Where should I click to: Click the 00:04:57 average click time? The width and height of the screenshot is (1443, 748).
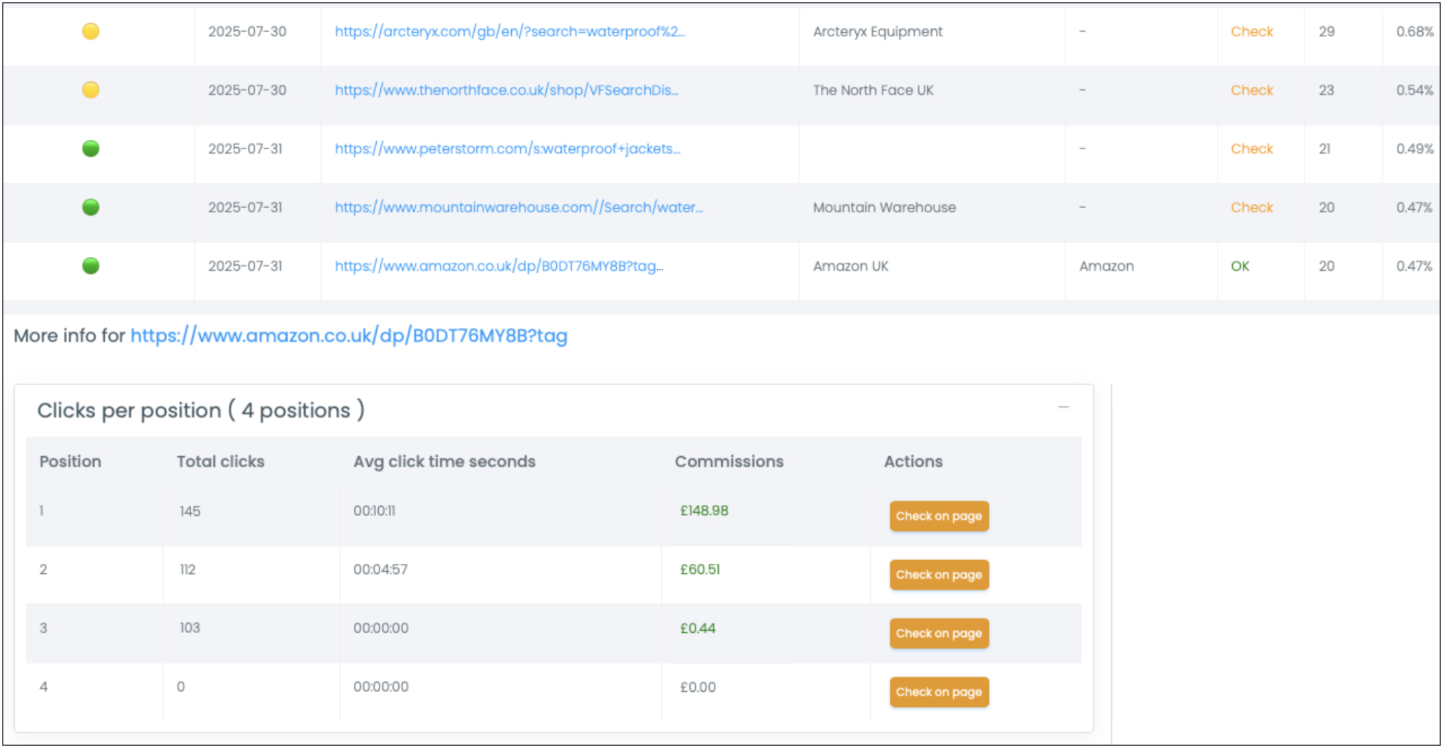(x=380, y=570)
